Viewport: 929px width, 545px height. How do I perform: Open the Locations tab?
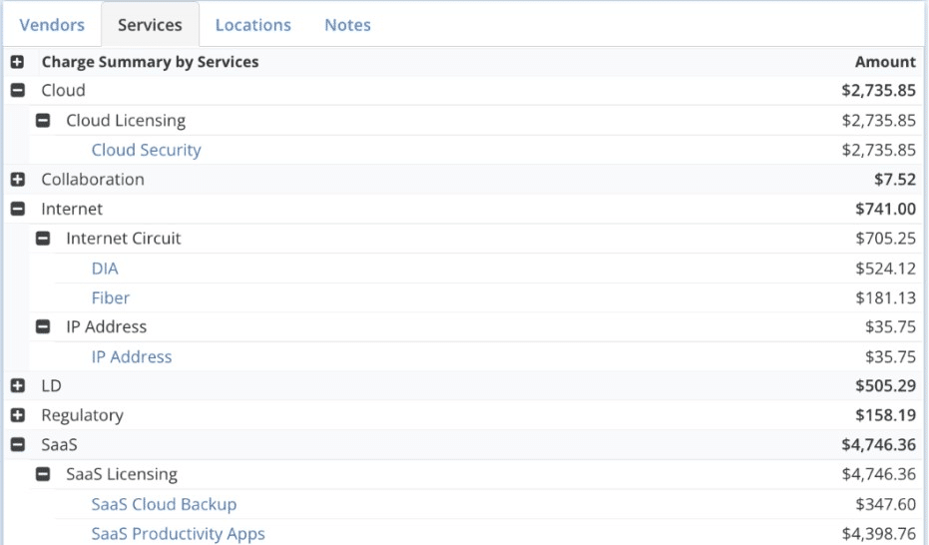coord(252,25)
